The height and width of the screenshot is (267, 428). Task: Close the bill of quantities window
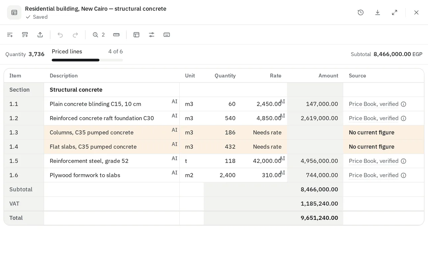(416, 12)
